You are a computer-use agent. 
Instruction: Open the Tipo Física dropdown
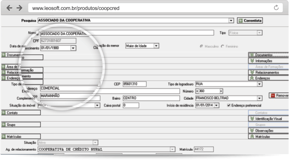pyautogui.click(x=259, y=33)
